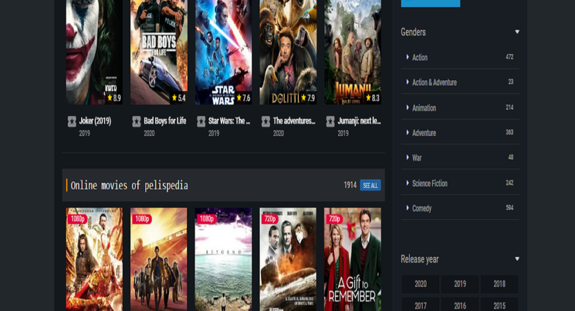The width and height of the screenshot is (575, 311).
Task: Expand the Action & Adventure genre arrow
Action: click(407, 82)
